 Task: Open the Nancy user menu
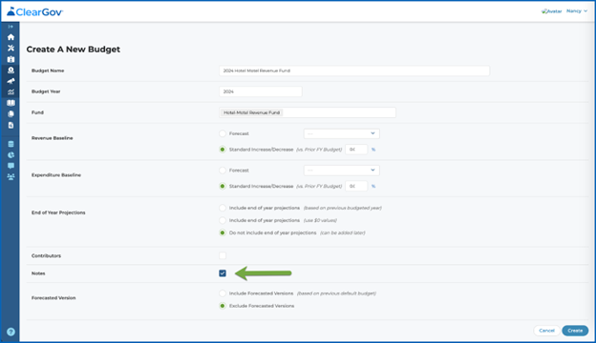[577, 11]
